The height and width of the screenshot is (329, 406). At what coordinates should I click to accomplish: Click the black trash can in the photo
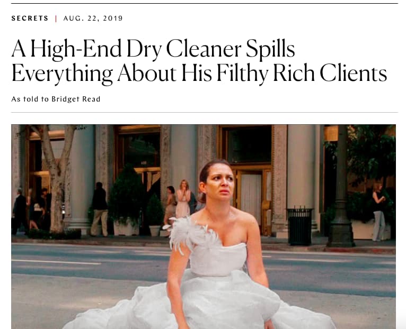(300, 226)
